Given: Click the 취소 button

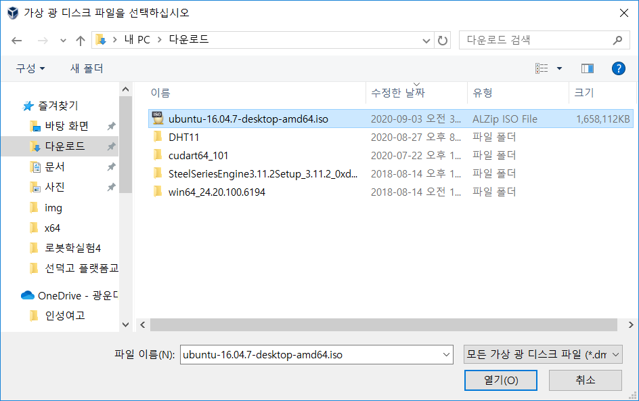Looking at the screenshot, I should pos(586,380).
